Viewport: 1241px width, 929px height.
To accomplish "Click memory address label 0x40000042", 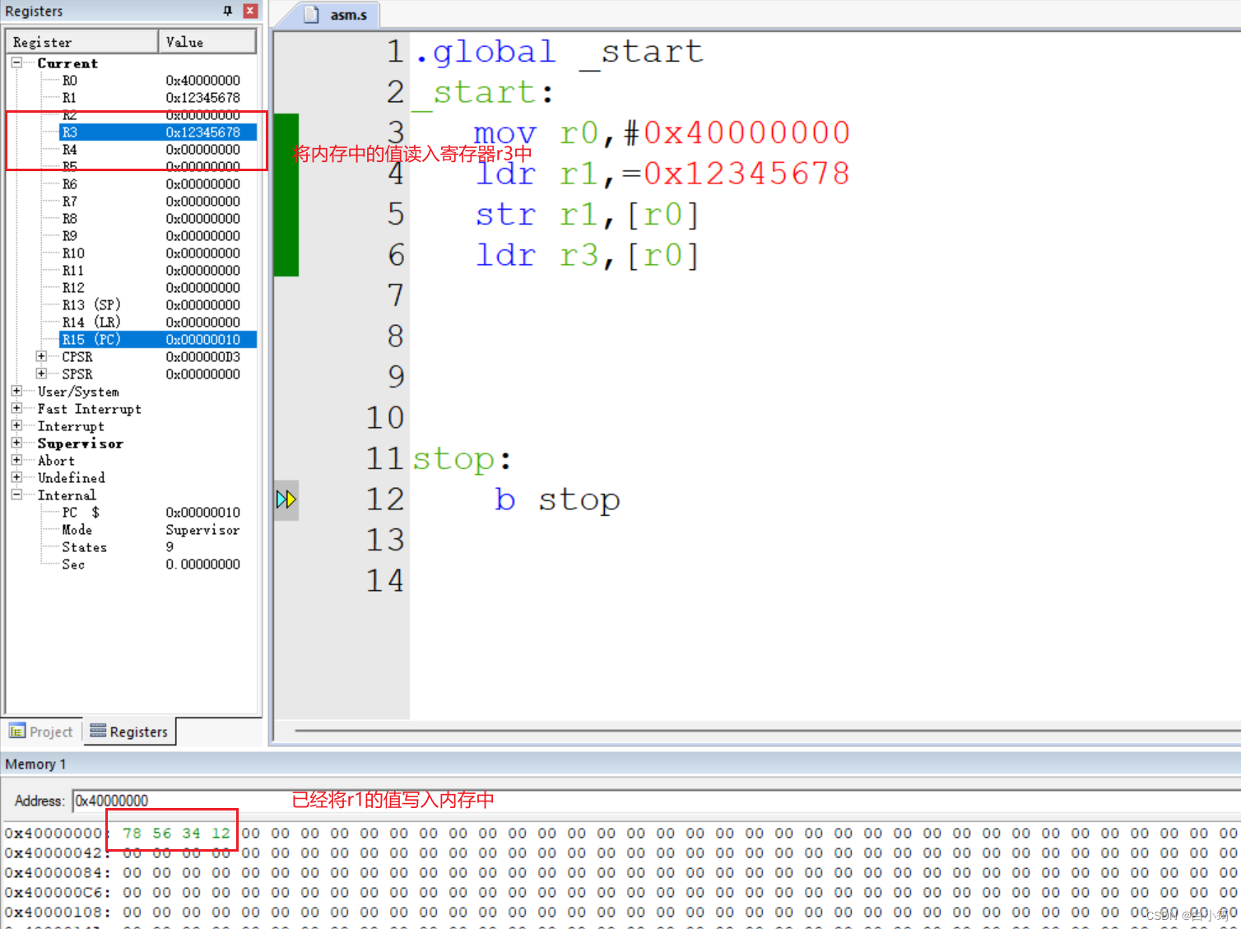I will pos(56,852).
